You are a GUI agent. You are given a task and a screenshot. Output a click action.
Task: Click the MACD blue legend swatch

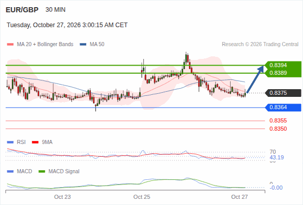10,172
